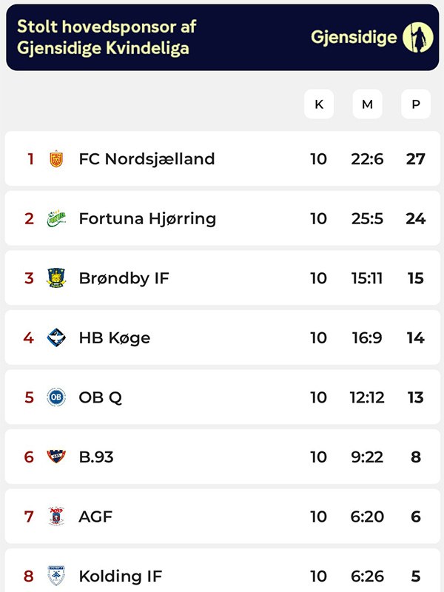Click the B.93 club crest
The width and height of the screenshot is (444, 592).
coord(55,457)
